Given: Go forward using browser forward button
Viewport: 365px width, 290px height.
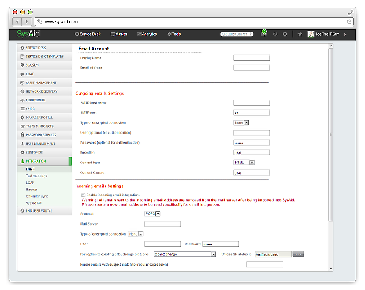Looking at the screenshot, I should click(x=27, y=22).
